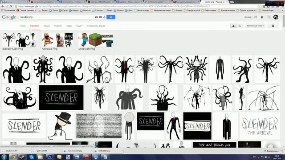This screenshot has height=160, width=285.
Task: Click red record button app in taskbar
Action: pos(87,157)
